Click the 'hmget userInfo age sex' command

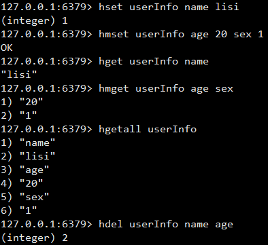[166, 88]
